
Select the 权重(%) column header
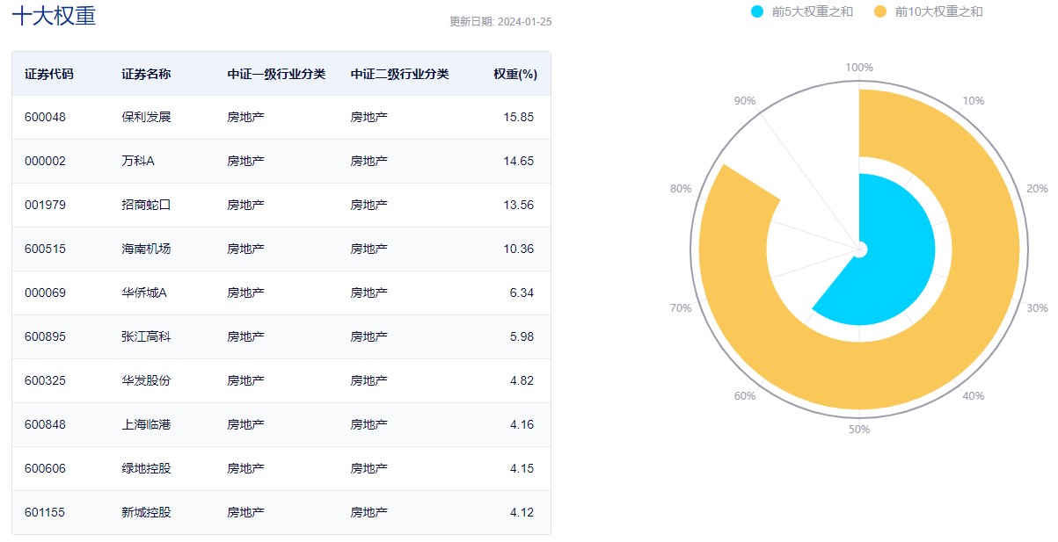[514, 74]
